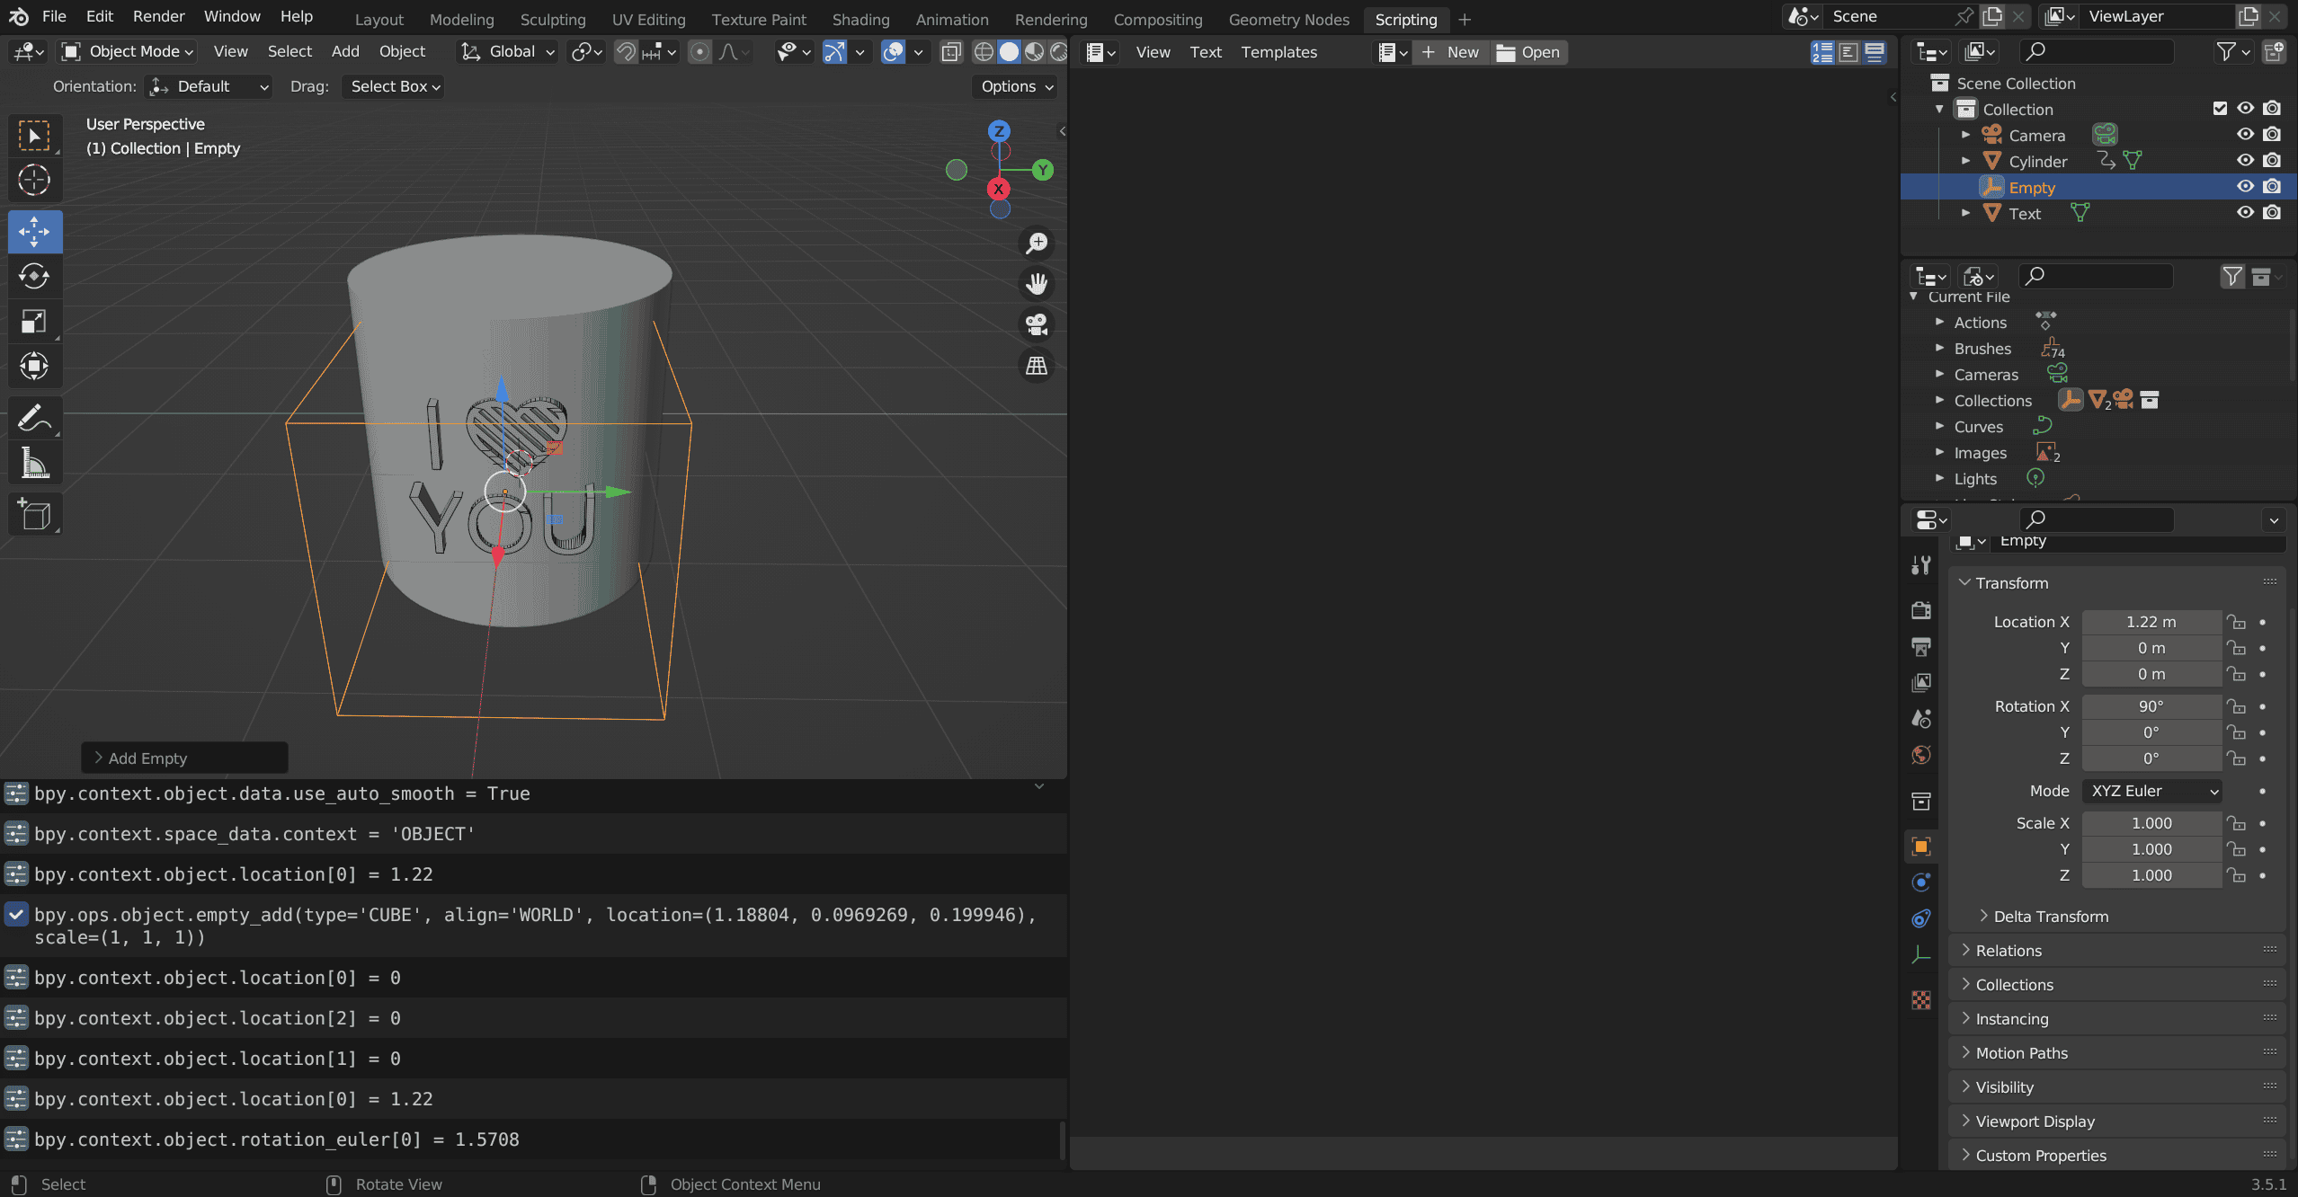
Task: Adjust the Scale X value field
Action: [x=2151, y=823]
